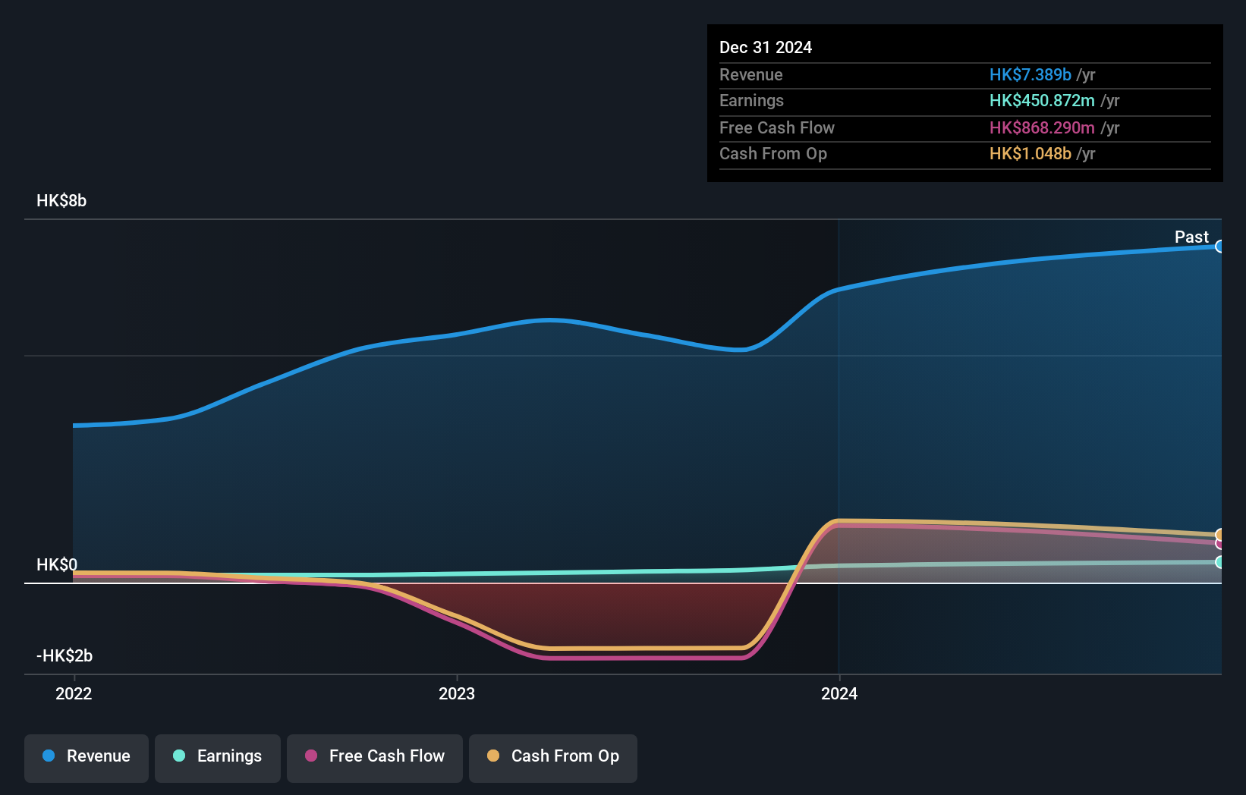The width and height of the screenshot is (1246, 795).
Task: Click the Earnings tooltip row label
Action: 751,101
